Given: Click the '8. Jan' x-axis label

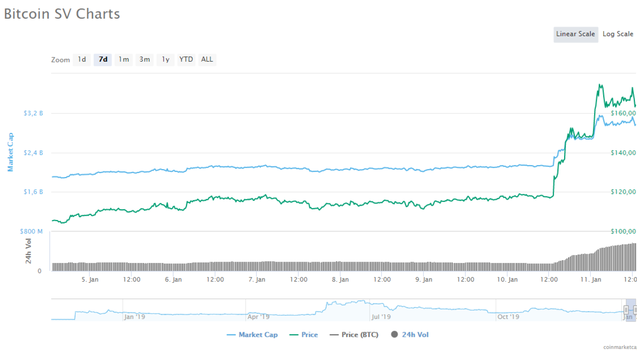Looking at the screenshot, I should pyautogui.click(x=340, y=280).
